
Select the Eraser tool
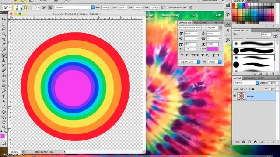tap(3, 70)
